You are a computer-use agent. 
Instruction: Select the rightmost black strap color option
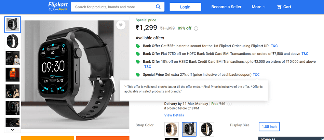(x=207, y=129)
